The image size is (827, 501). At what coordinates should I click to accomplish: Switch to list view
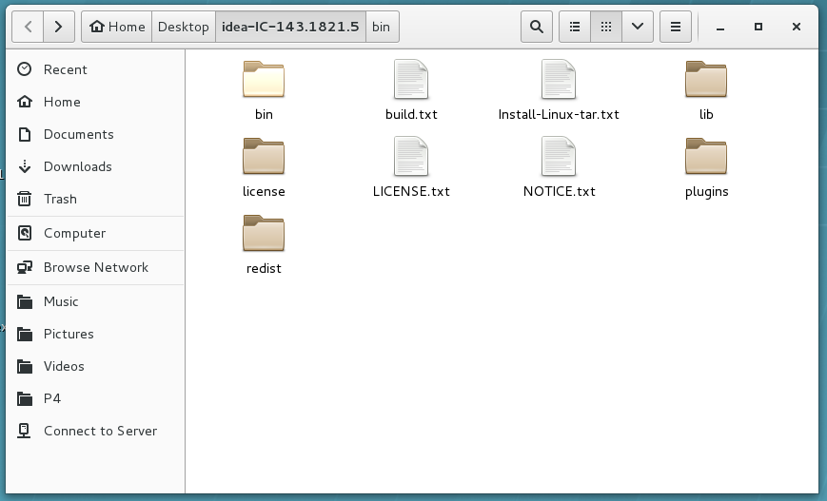tap(575, 27)
